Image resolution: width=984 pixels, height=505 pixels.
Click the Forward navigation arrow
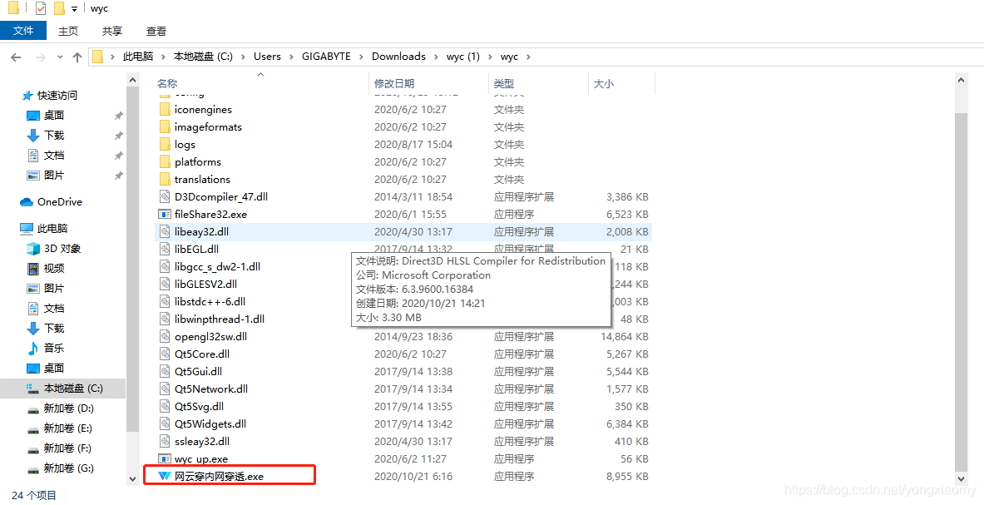40,57
